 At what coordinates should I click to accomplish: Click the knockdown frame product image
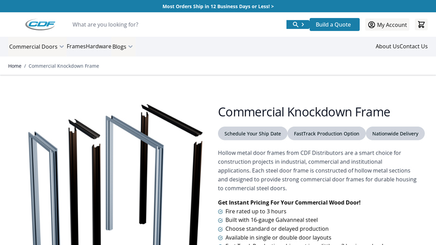[116, 174]
